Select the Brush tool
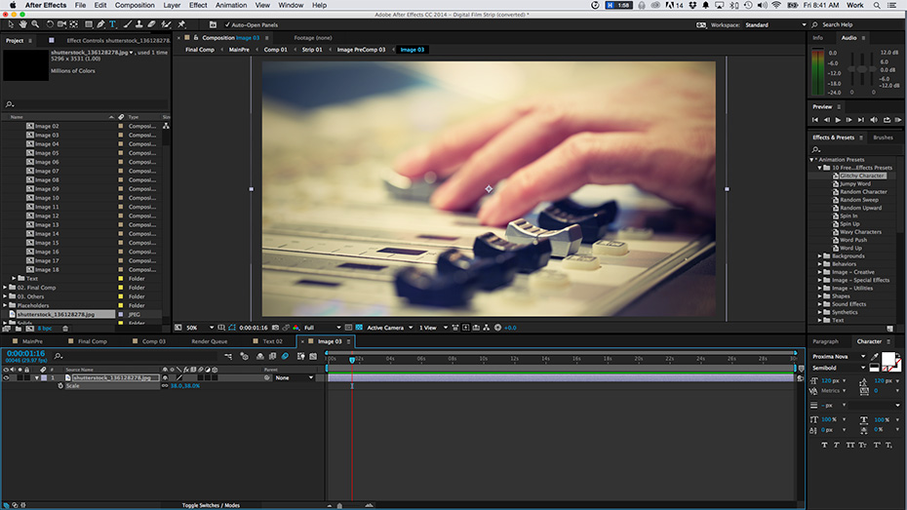 coord(127,24)
